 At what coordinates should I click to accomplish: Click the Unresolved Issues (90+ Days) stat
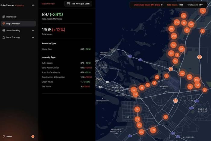click(148, 5)
